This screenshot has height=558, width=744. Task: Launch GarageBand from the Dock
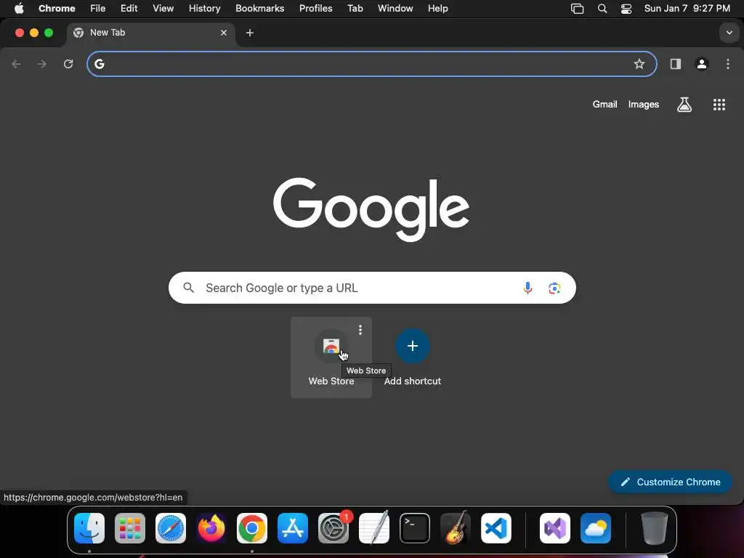pyautogui.click(x=456, y=528)
